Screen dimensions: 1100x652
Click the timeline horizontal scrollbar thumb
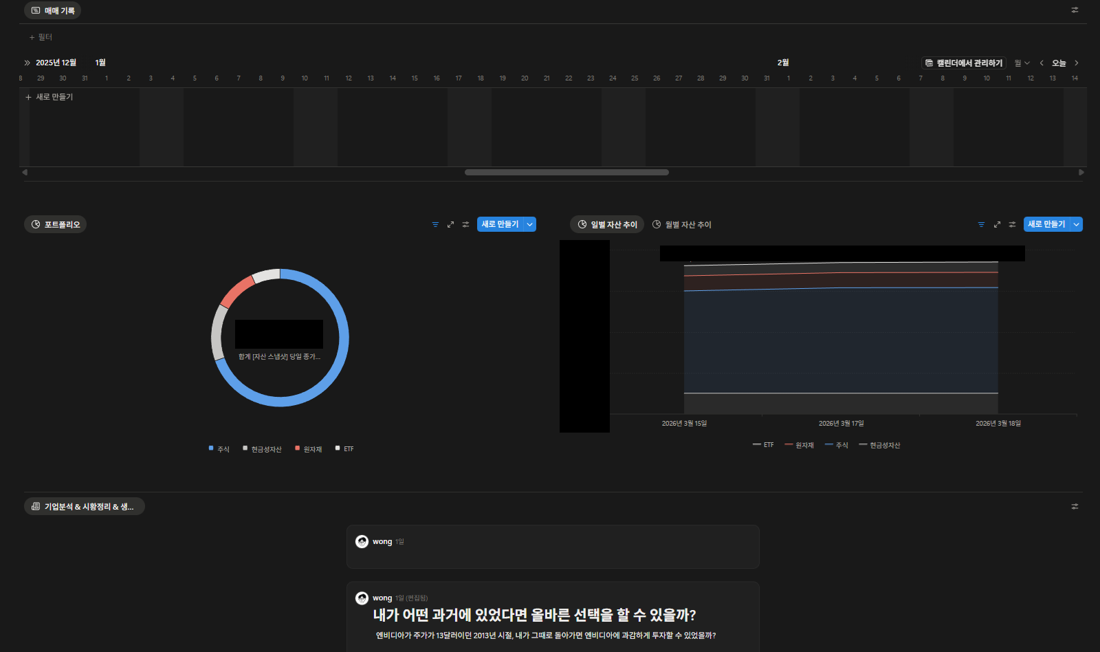[566, 173]
